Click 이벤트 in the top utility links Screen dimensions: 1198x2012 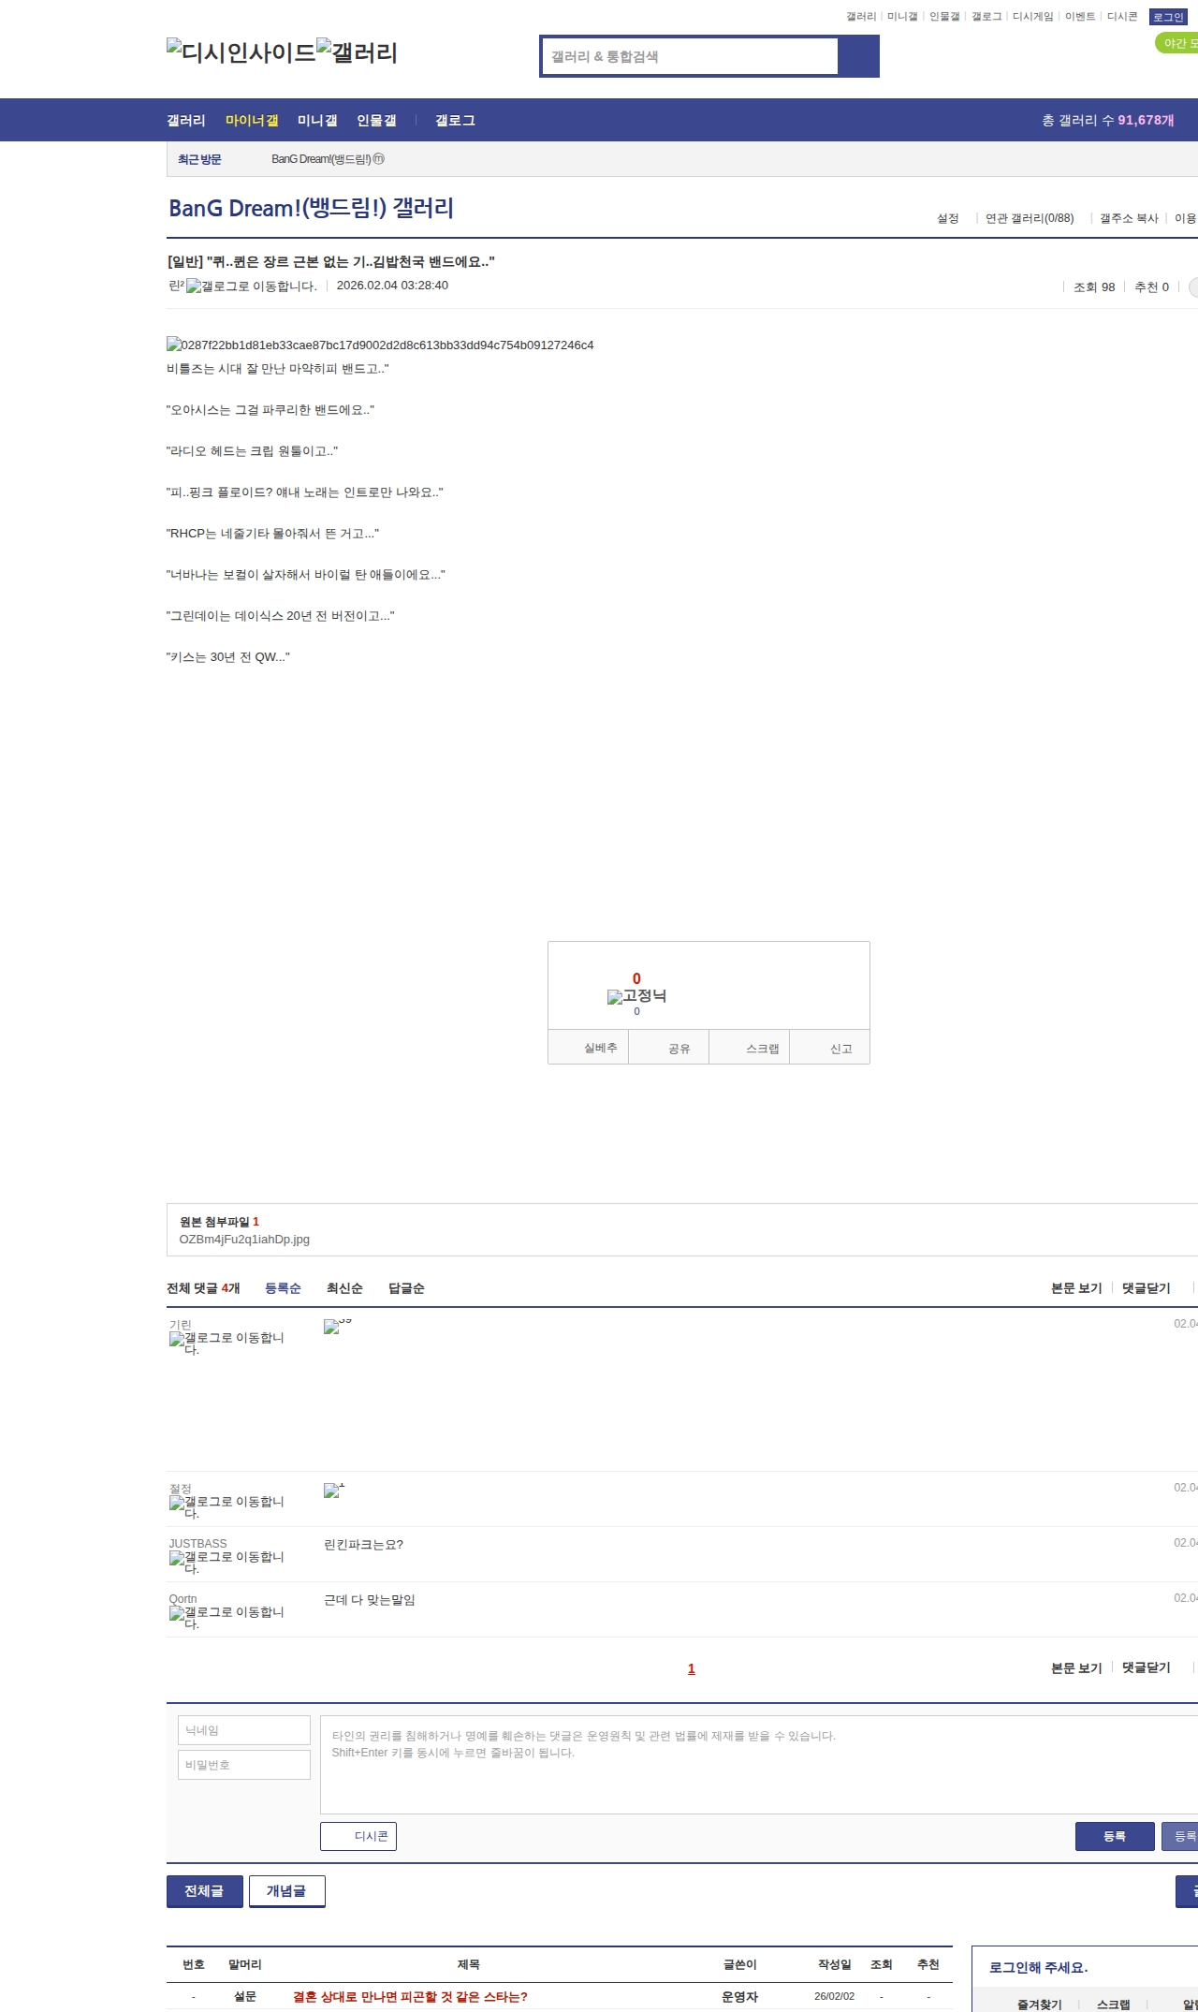click(1080, 17)
